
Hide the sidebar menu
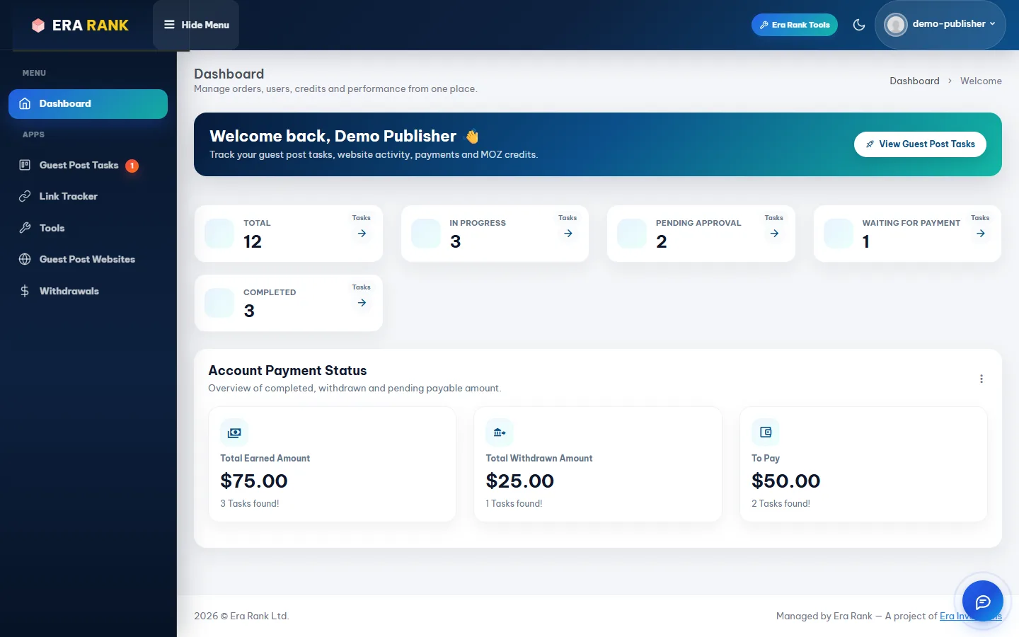[196, 25]
